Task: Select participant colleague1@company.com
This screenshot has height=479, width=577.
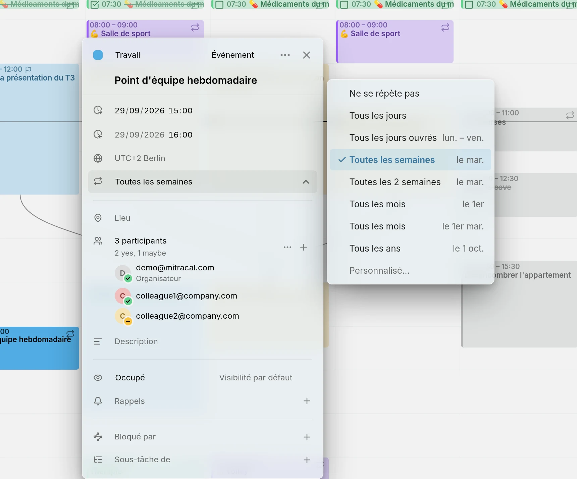Action: pyautogui.click(x=187, y=296)
